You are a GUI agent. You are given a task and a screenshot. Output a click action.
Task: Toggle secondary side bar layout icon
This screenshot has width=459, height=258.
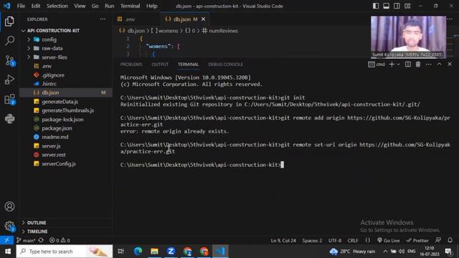[397, 6]
